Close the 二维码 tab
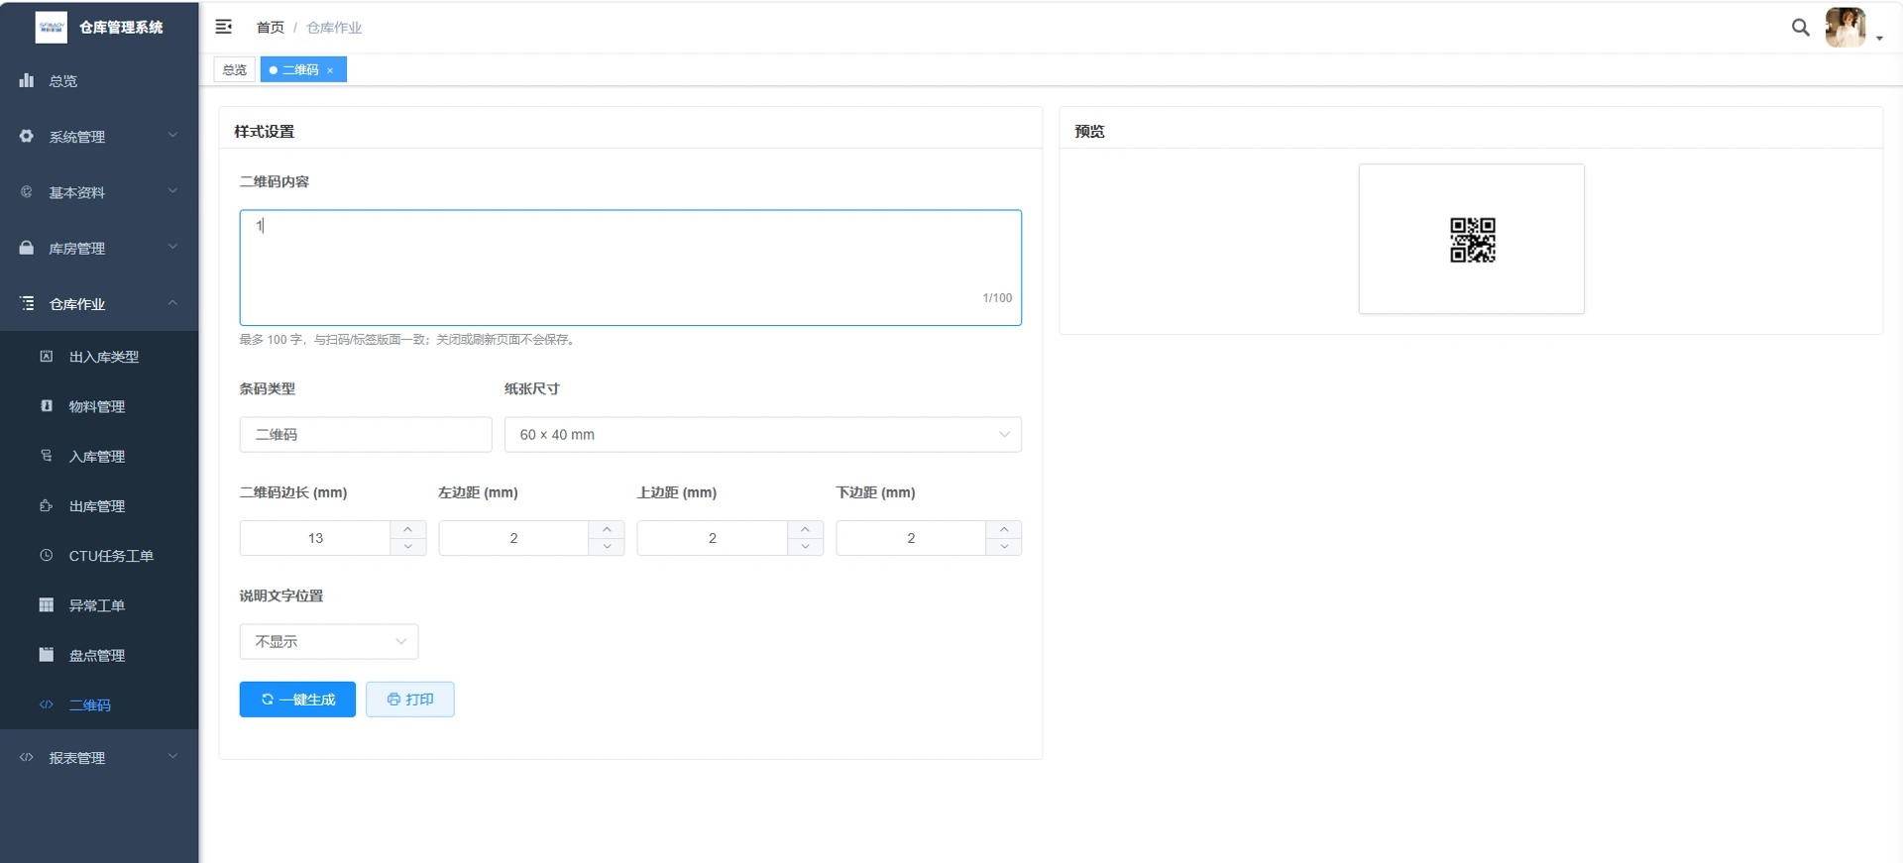 click(x=330, y=70)
